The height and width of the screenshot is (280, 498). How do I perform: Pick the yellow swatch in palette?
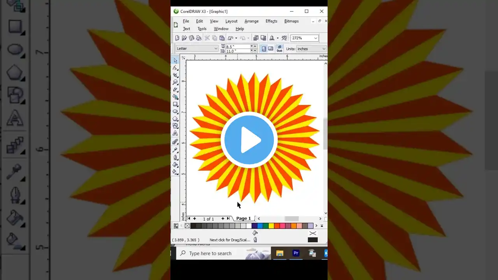tap(271, 226)
